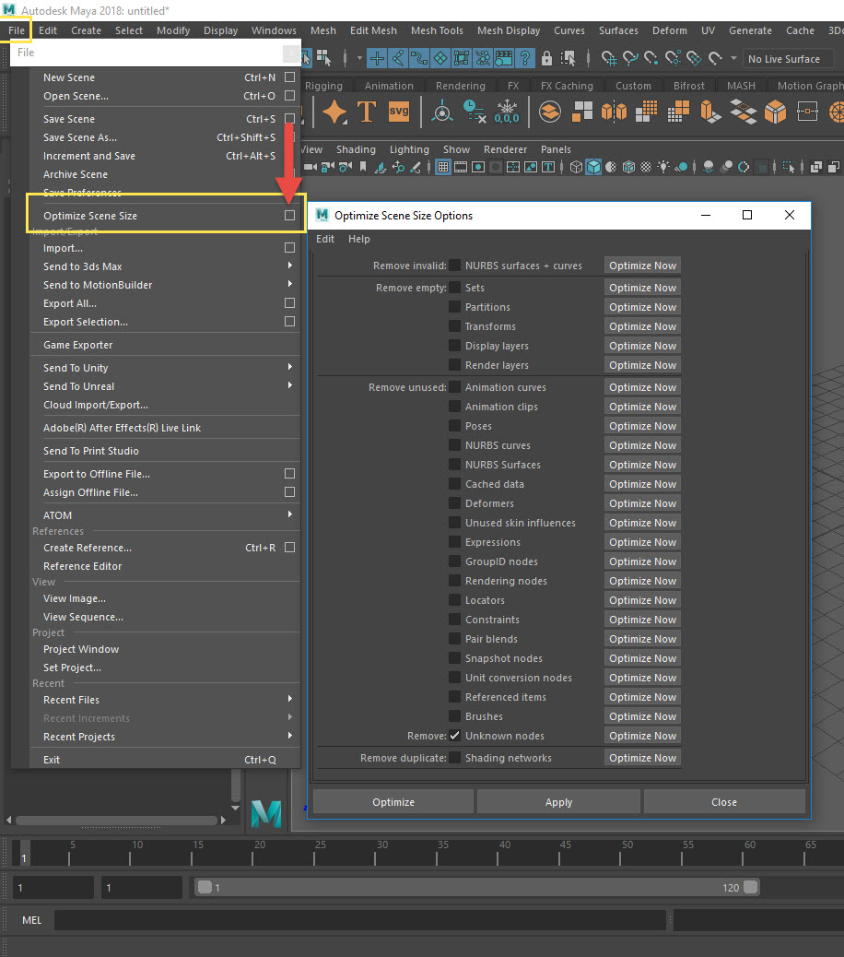
Task: Click frame 30 on the time slider
Action: (x=375, y=853)
